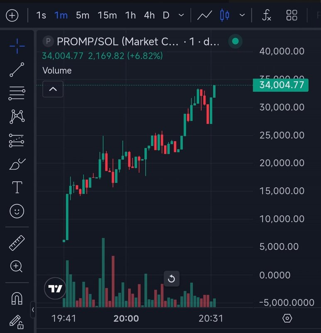Image resolution: width=321 pixels, height=333 pixels.
Task: Collapse the indicator legend chevron
Action: point(53,89)
